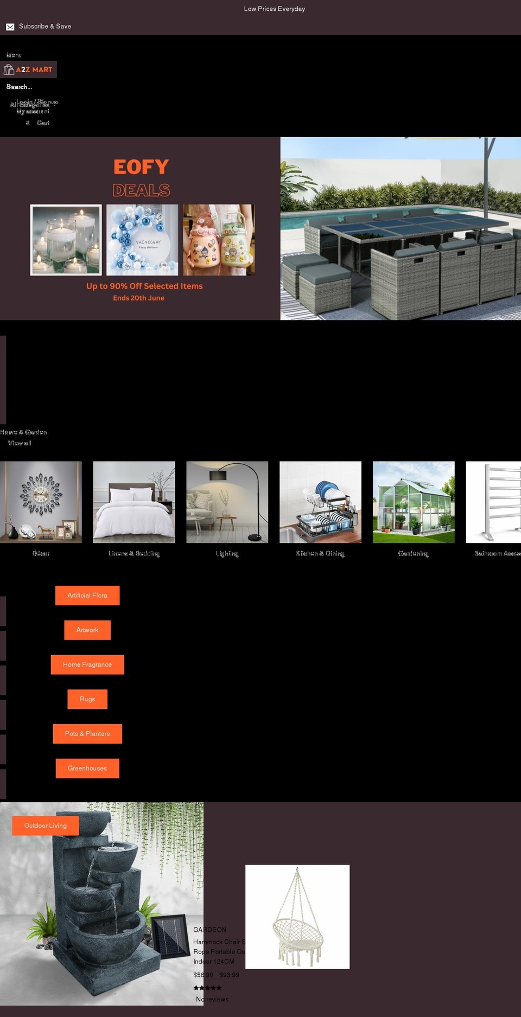Viewport: 521px width, 1017px height.
Task: Select the Artificial Flora button
Action: point(87,596)
